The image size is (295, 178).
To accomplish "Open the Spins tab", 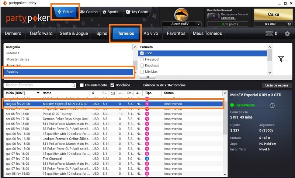I will [102, 34].
